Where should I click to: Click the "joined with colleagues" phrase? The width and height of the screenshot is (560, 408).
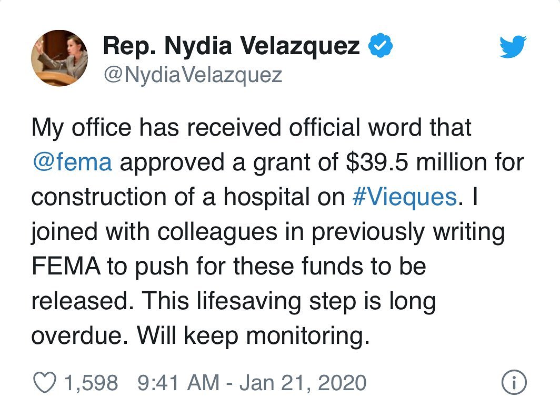point(154,231)
